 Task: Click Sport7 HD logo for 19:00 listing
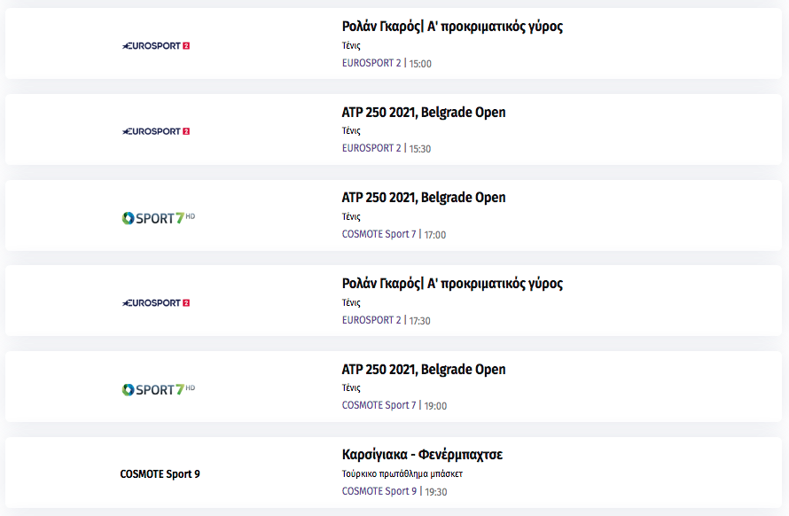159,389
